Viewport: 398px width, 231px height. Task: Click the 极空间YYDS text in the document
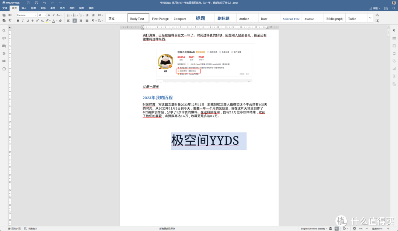(x=205, y=141)
